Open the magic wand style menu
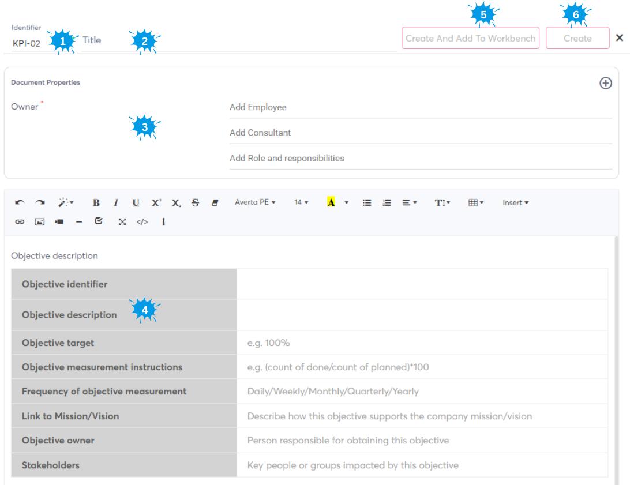 [64, 203]
